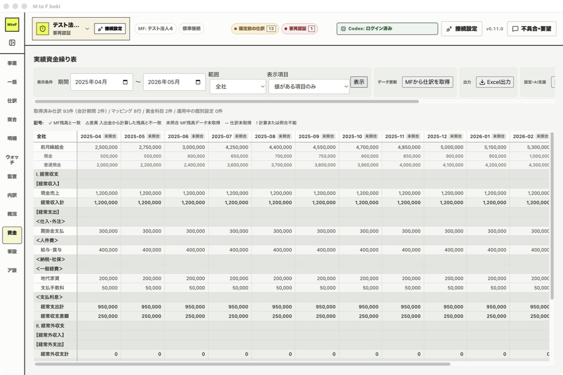The image size is (563, 375).
Task: Click the 給与・賞与 row label
Action: coord(51,250)
